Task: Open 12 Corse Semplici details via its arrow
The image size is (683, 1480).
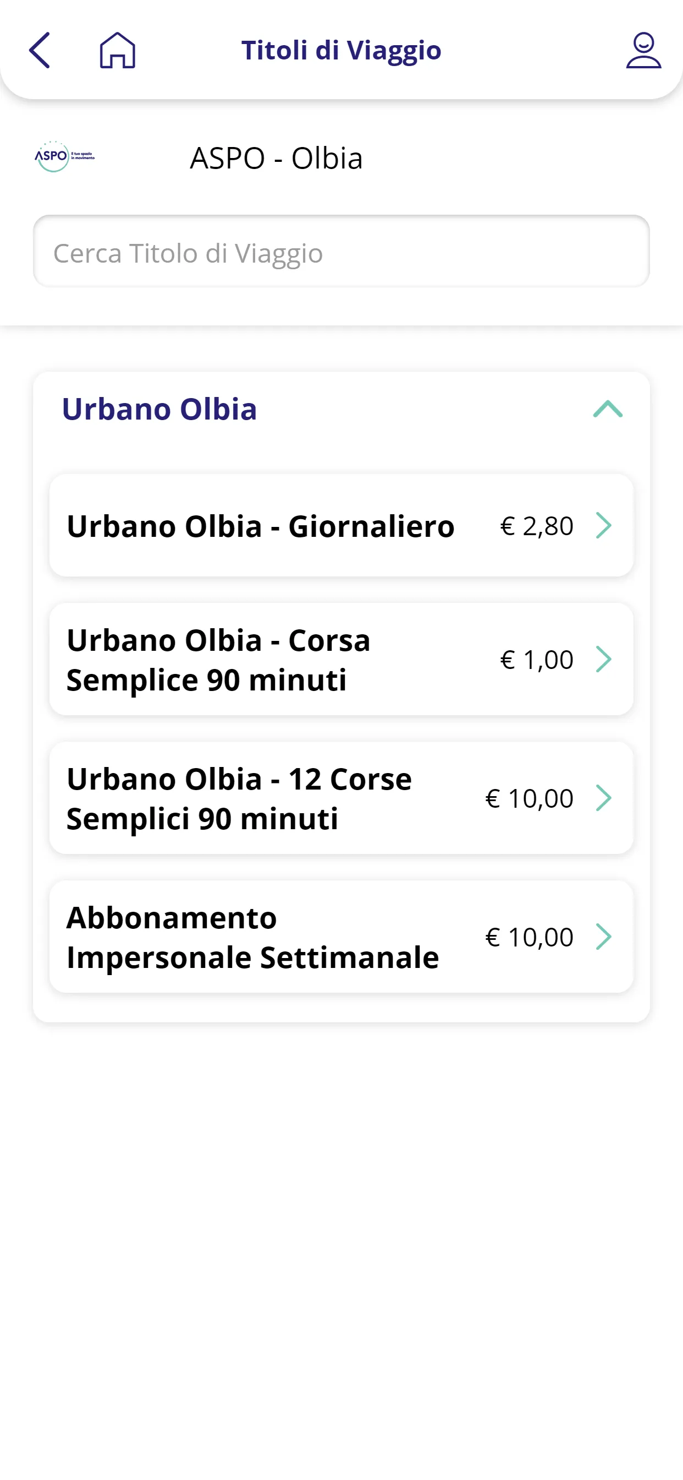Action: point(603,798)
